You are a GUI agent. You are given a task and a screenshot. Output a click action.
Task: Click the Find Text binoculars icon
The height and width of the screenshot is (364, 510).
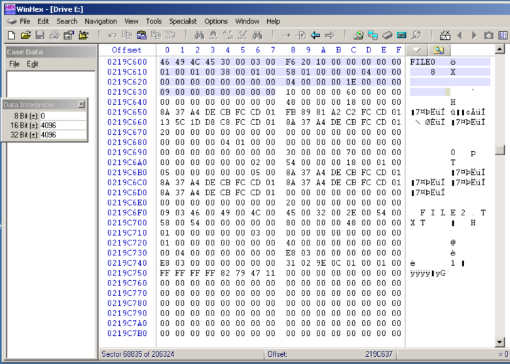tap(199, 35)
